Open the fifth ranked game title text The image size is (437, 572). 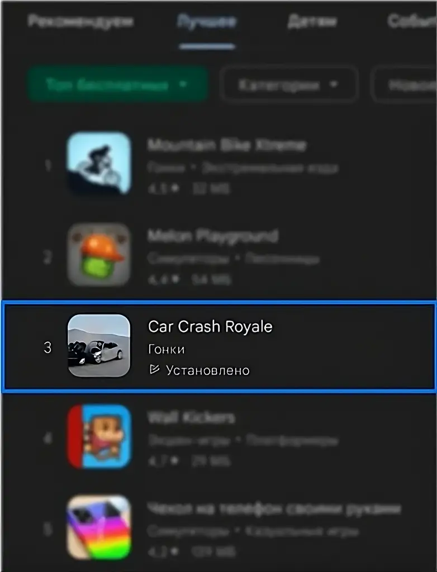click(274, 508)
